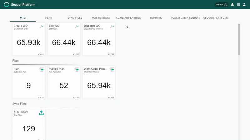Click the stripes icon on Publish Plan
250x140 pixels.
(77, 70)
